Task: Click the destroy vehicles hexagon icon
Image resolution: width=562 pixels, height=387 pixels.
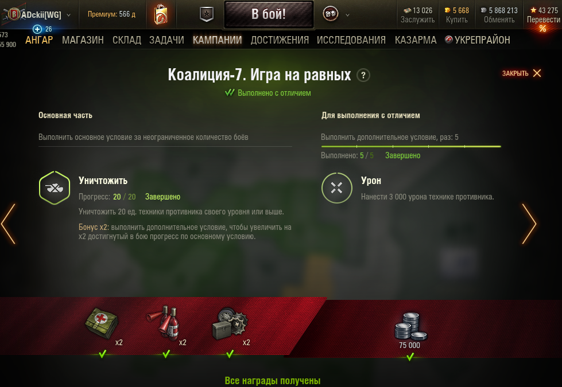Action: (55, 188)
